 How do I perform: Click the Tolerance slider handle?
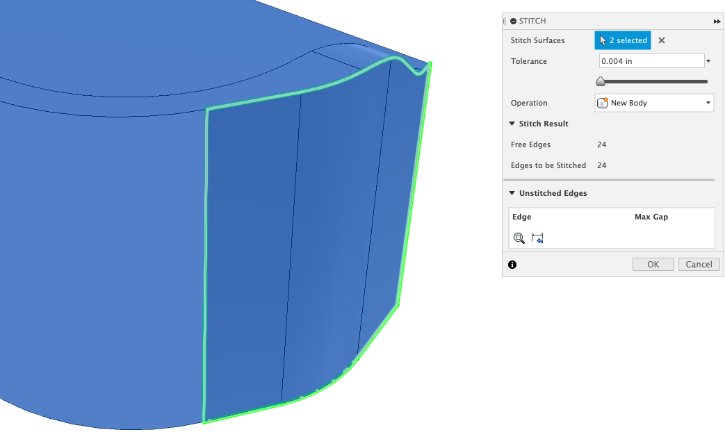pyautogui.click(x=601, y=81)
